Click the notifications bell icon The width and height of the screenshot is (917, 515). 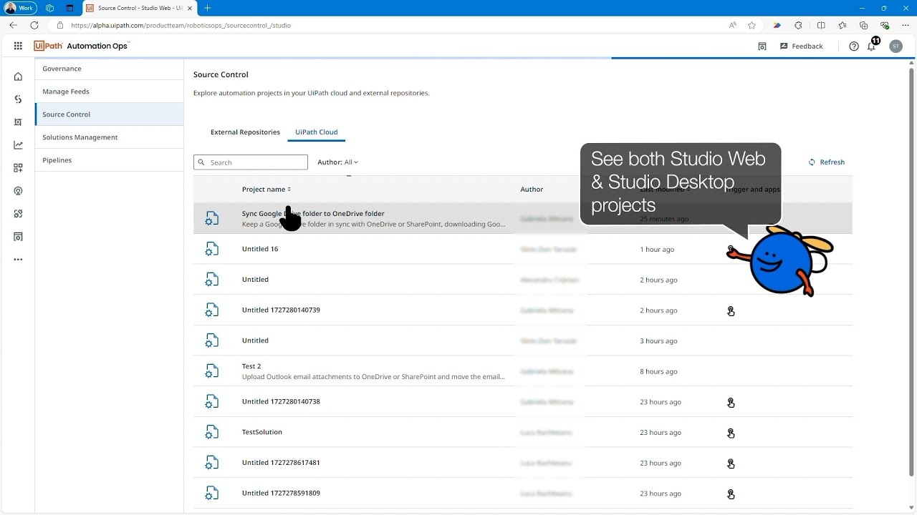coord(871,46)
